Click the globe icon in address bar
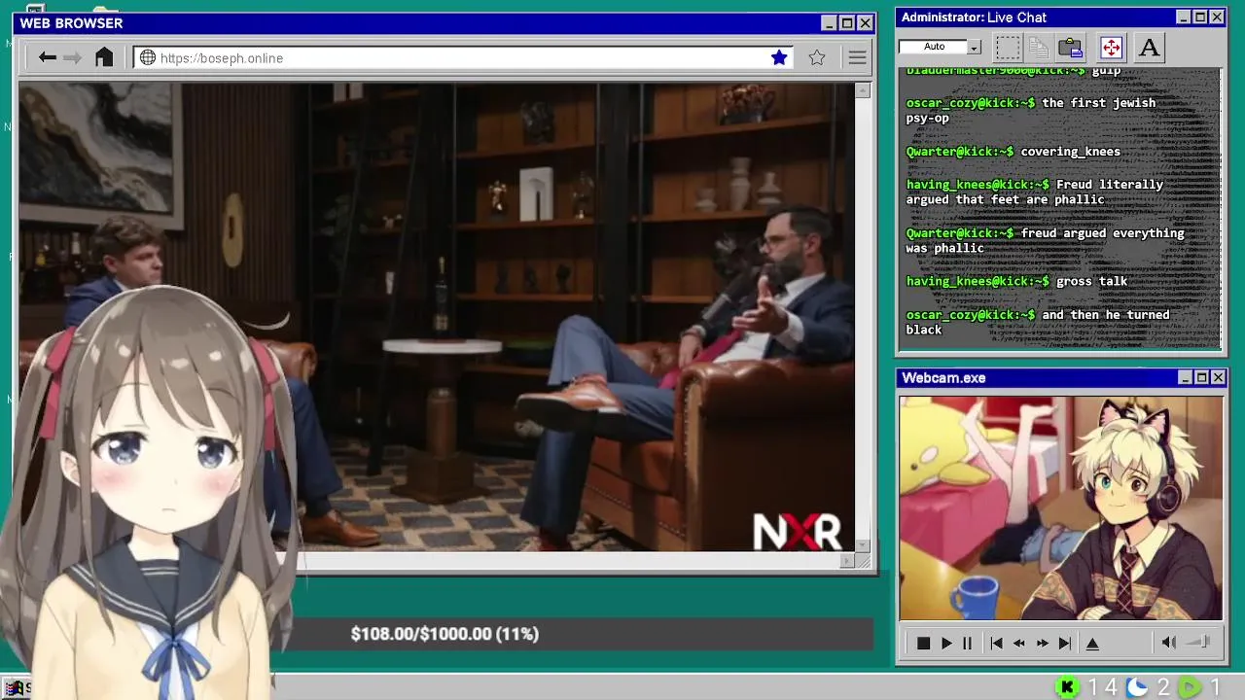 pos(148,58)
